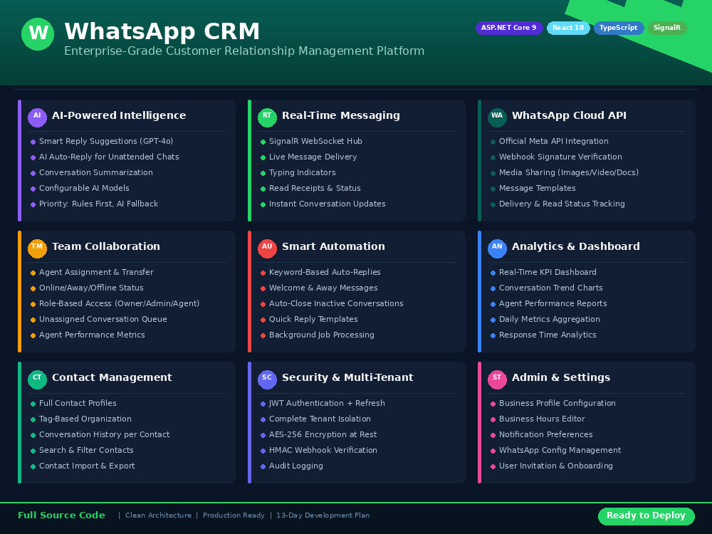Click the green RT Real-Time Messaging icon
Image resolution: width=712 pixels, height=534 pixels.
point(267,117)
